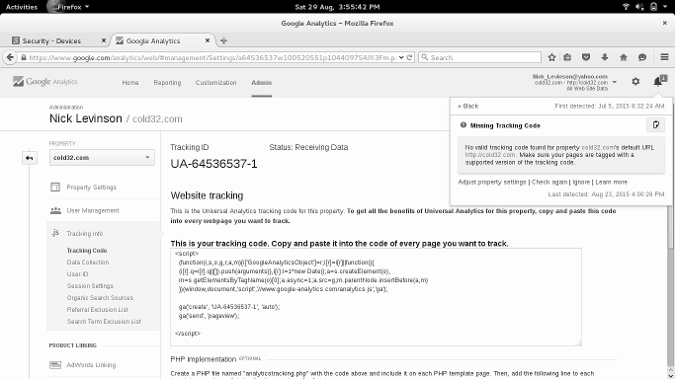Click the User Management people icon
The width and height of the screenshot is (675, 379).
tap(55, 210)
